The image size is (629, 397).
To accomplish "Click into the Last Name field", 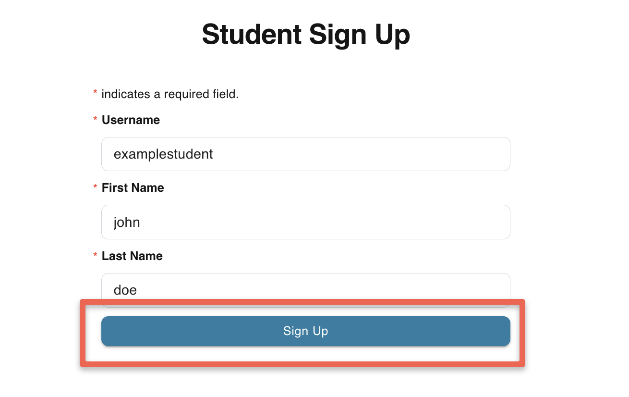I will tap(305, 286).
